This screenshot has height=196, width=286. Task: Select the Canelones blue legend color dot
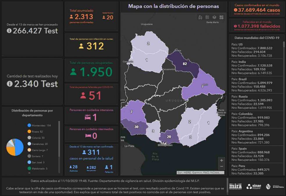29,144
